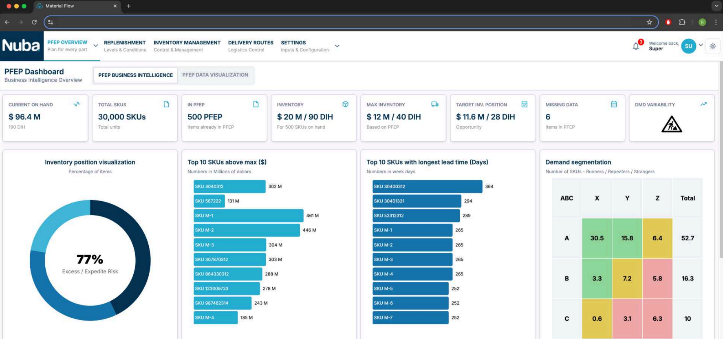The image size is (723, 339).
Task: Click the trend arrow icon on DMD Variability card
Action: 703,104
